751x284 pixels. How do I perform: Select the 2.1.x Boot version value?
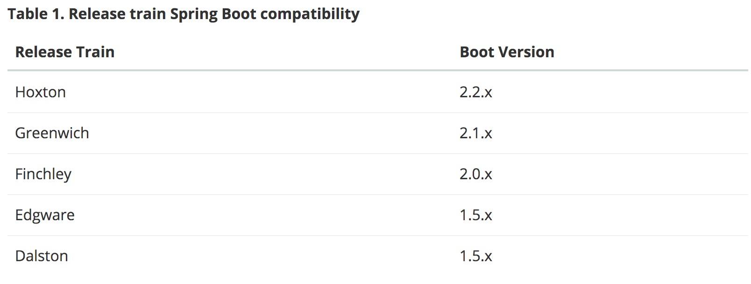[475, 133]
